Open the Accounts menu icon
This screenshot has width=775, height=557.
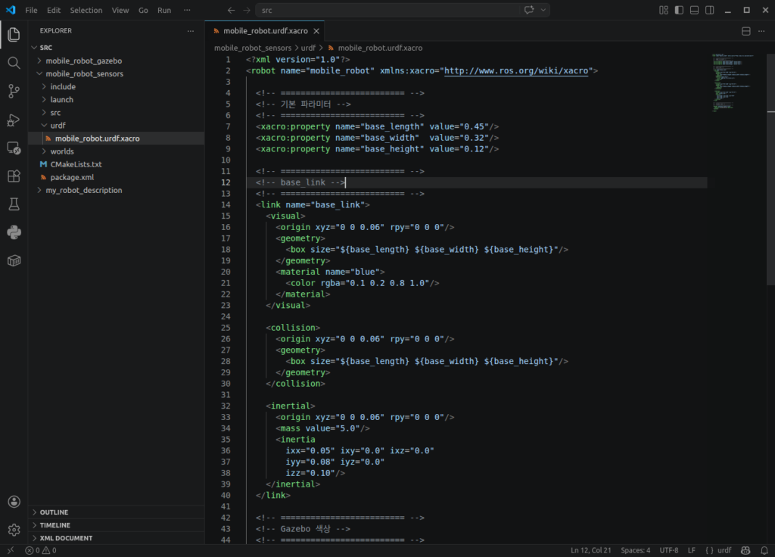point(14,502)
